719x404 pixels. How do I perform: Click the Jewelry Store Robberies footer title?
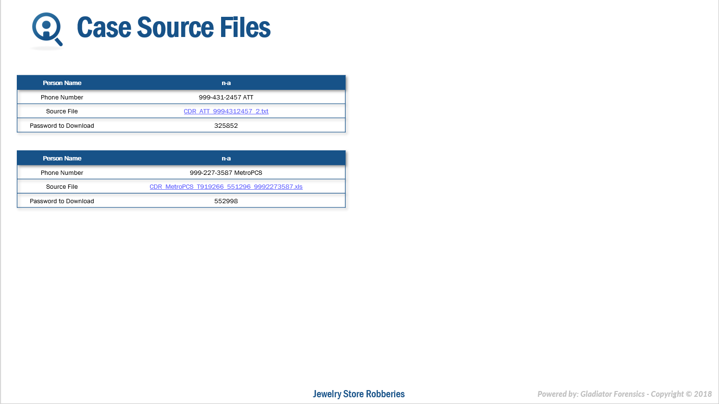[x=359, y=394]
